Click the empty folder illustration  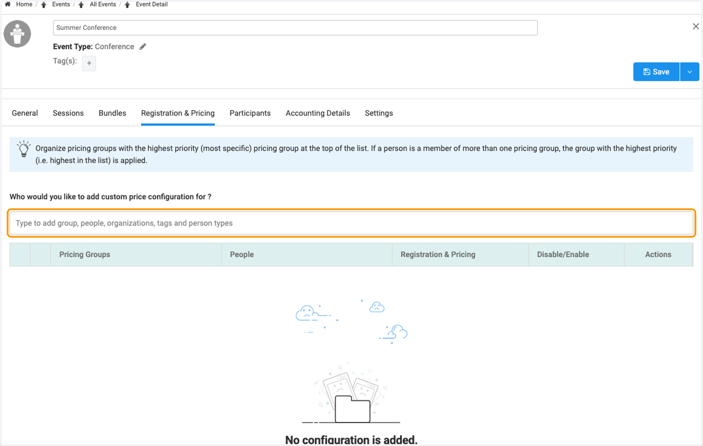tap(351, 393)
